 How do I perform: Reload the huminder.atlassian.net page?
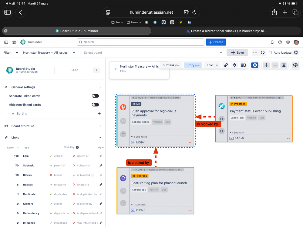pyautogui.click(x=194, y=12)
